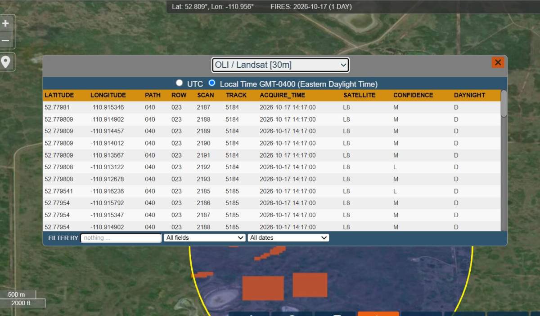Sort by the DAYNIGHT column header

469,95
